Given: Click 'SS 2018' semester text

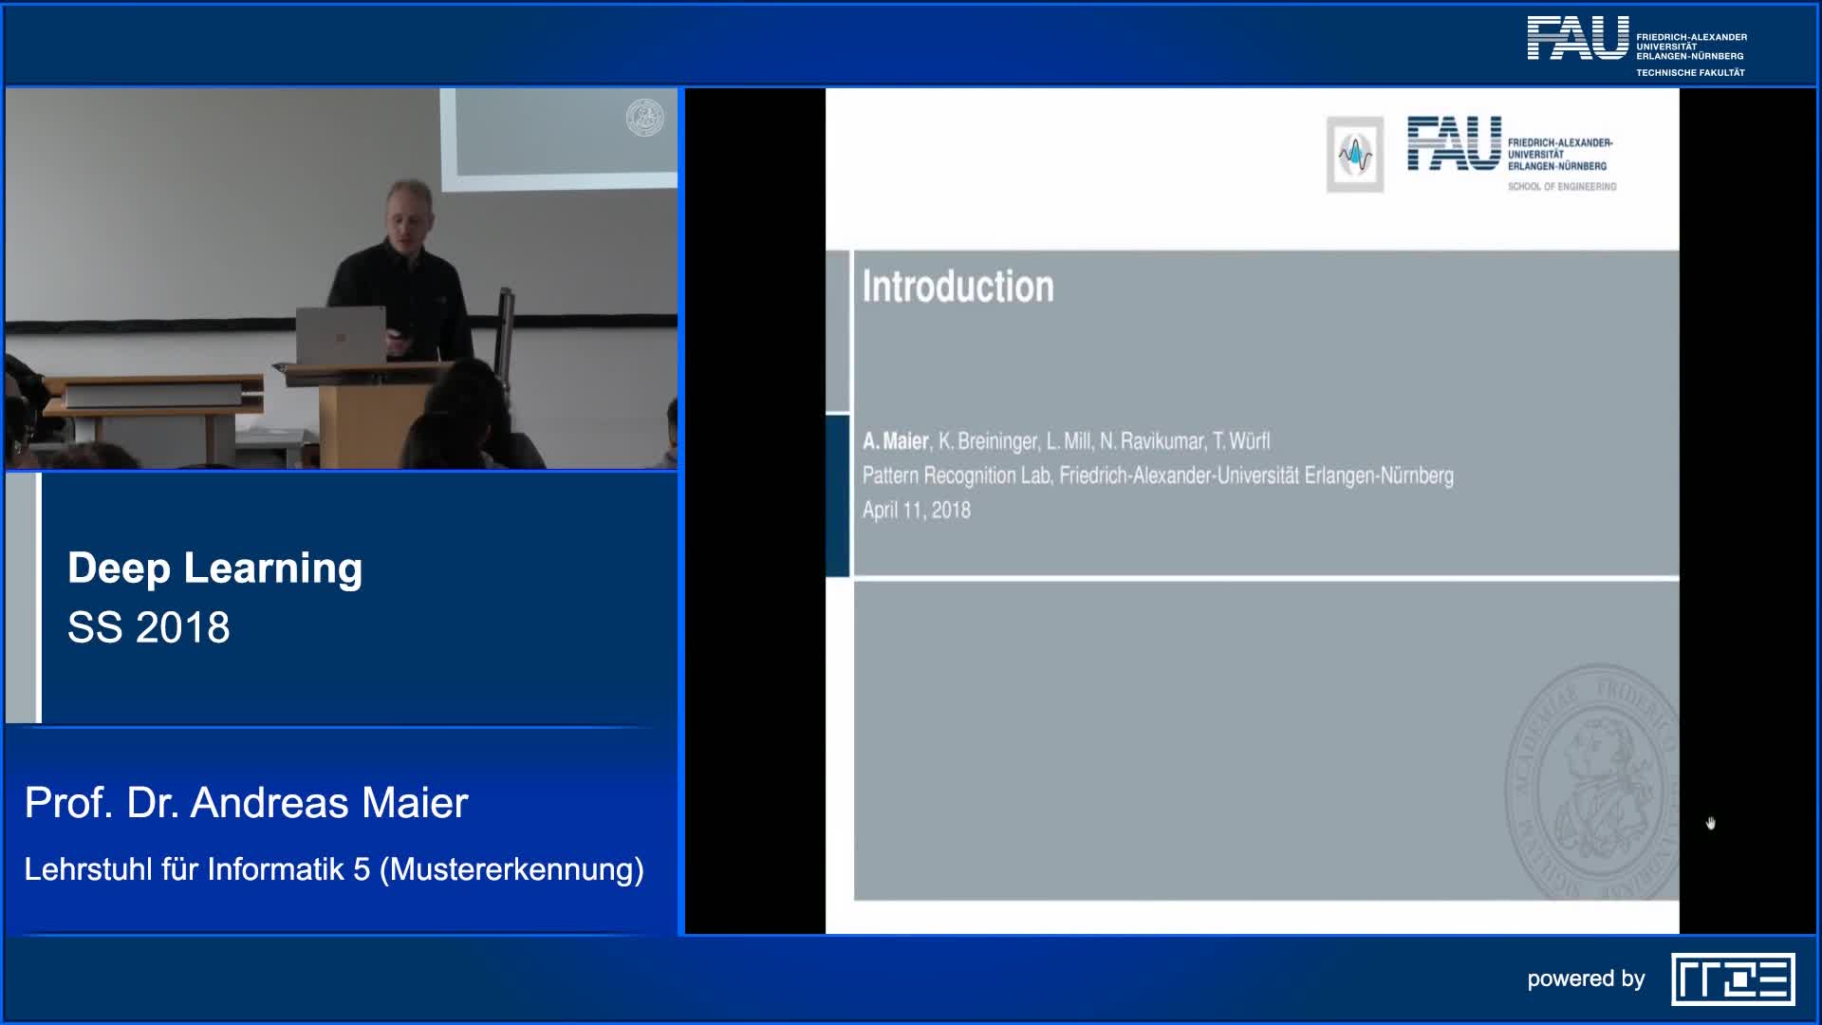Looking at the screenshot, I should (149, 627).
